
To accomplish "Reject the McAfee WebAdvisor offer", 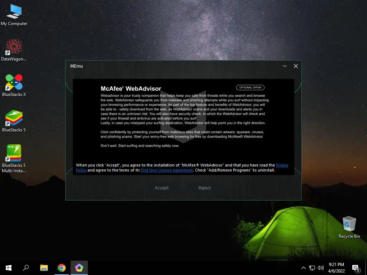I will pyautogui.click(x=205, y=188).
